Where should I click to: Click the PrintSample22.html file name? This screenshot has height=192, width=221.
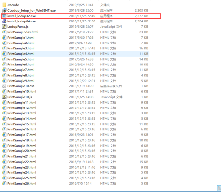coord(22,162)
